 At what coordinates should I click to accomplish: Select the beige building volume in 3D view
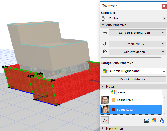[x=48, y=46]
